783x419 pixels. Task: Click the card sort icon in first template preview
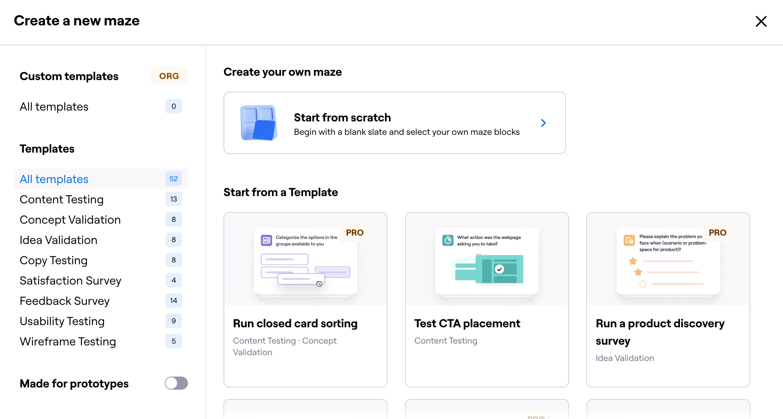click(266, 240)
